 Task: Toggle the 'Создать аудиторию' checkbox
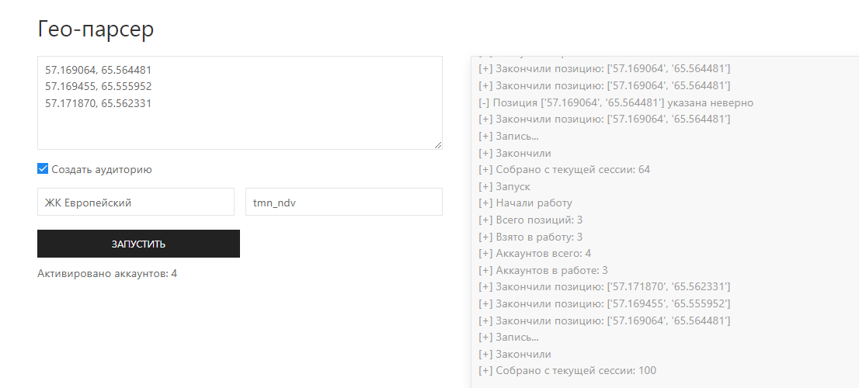[x=43, y=169]
